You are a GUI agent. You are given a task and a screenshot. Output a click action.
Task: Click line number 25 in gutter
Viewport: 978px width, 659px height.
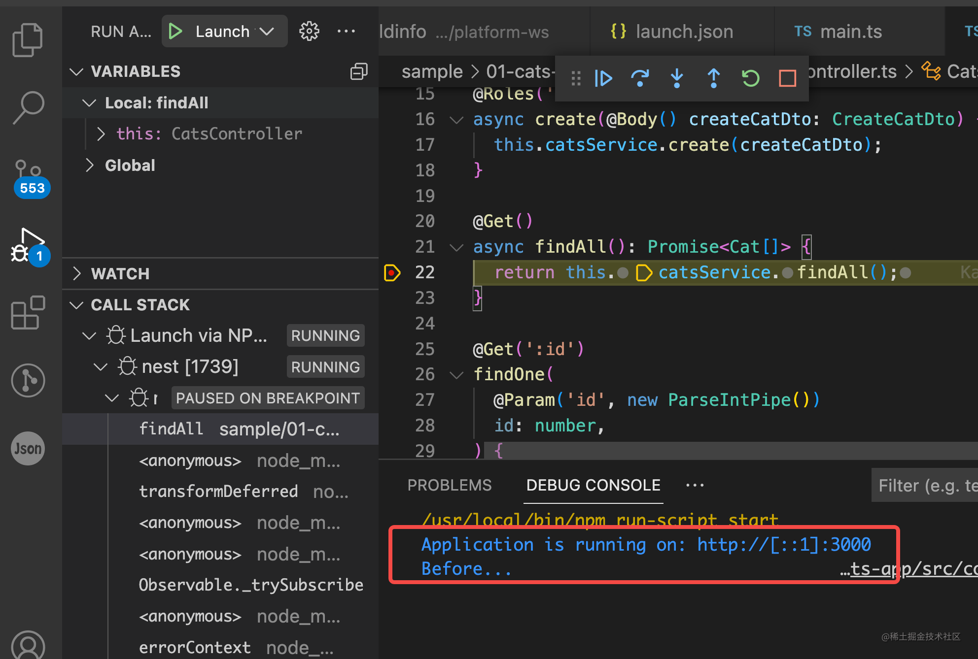click(x=424, y=350)
